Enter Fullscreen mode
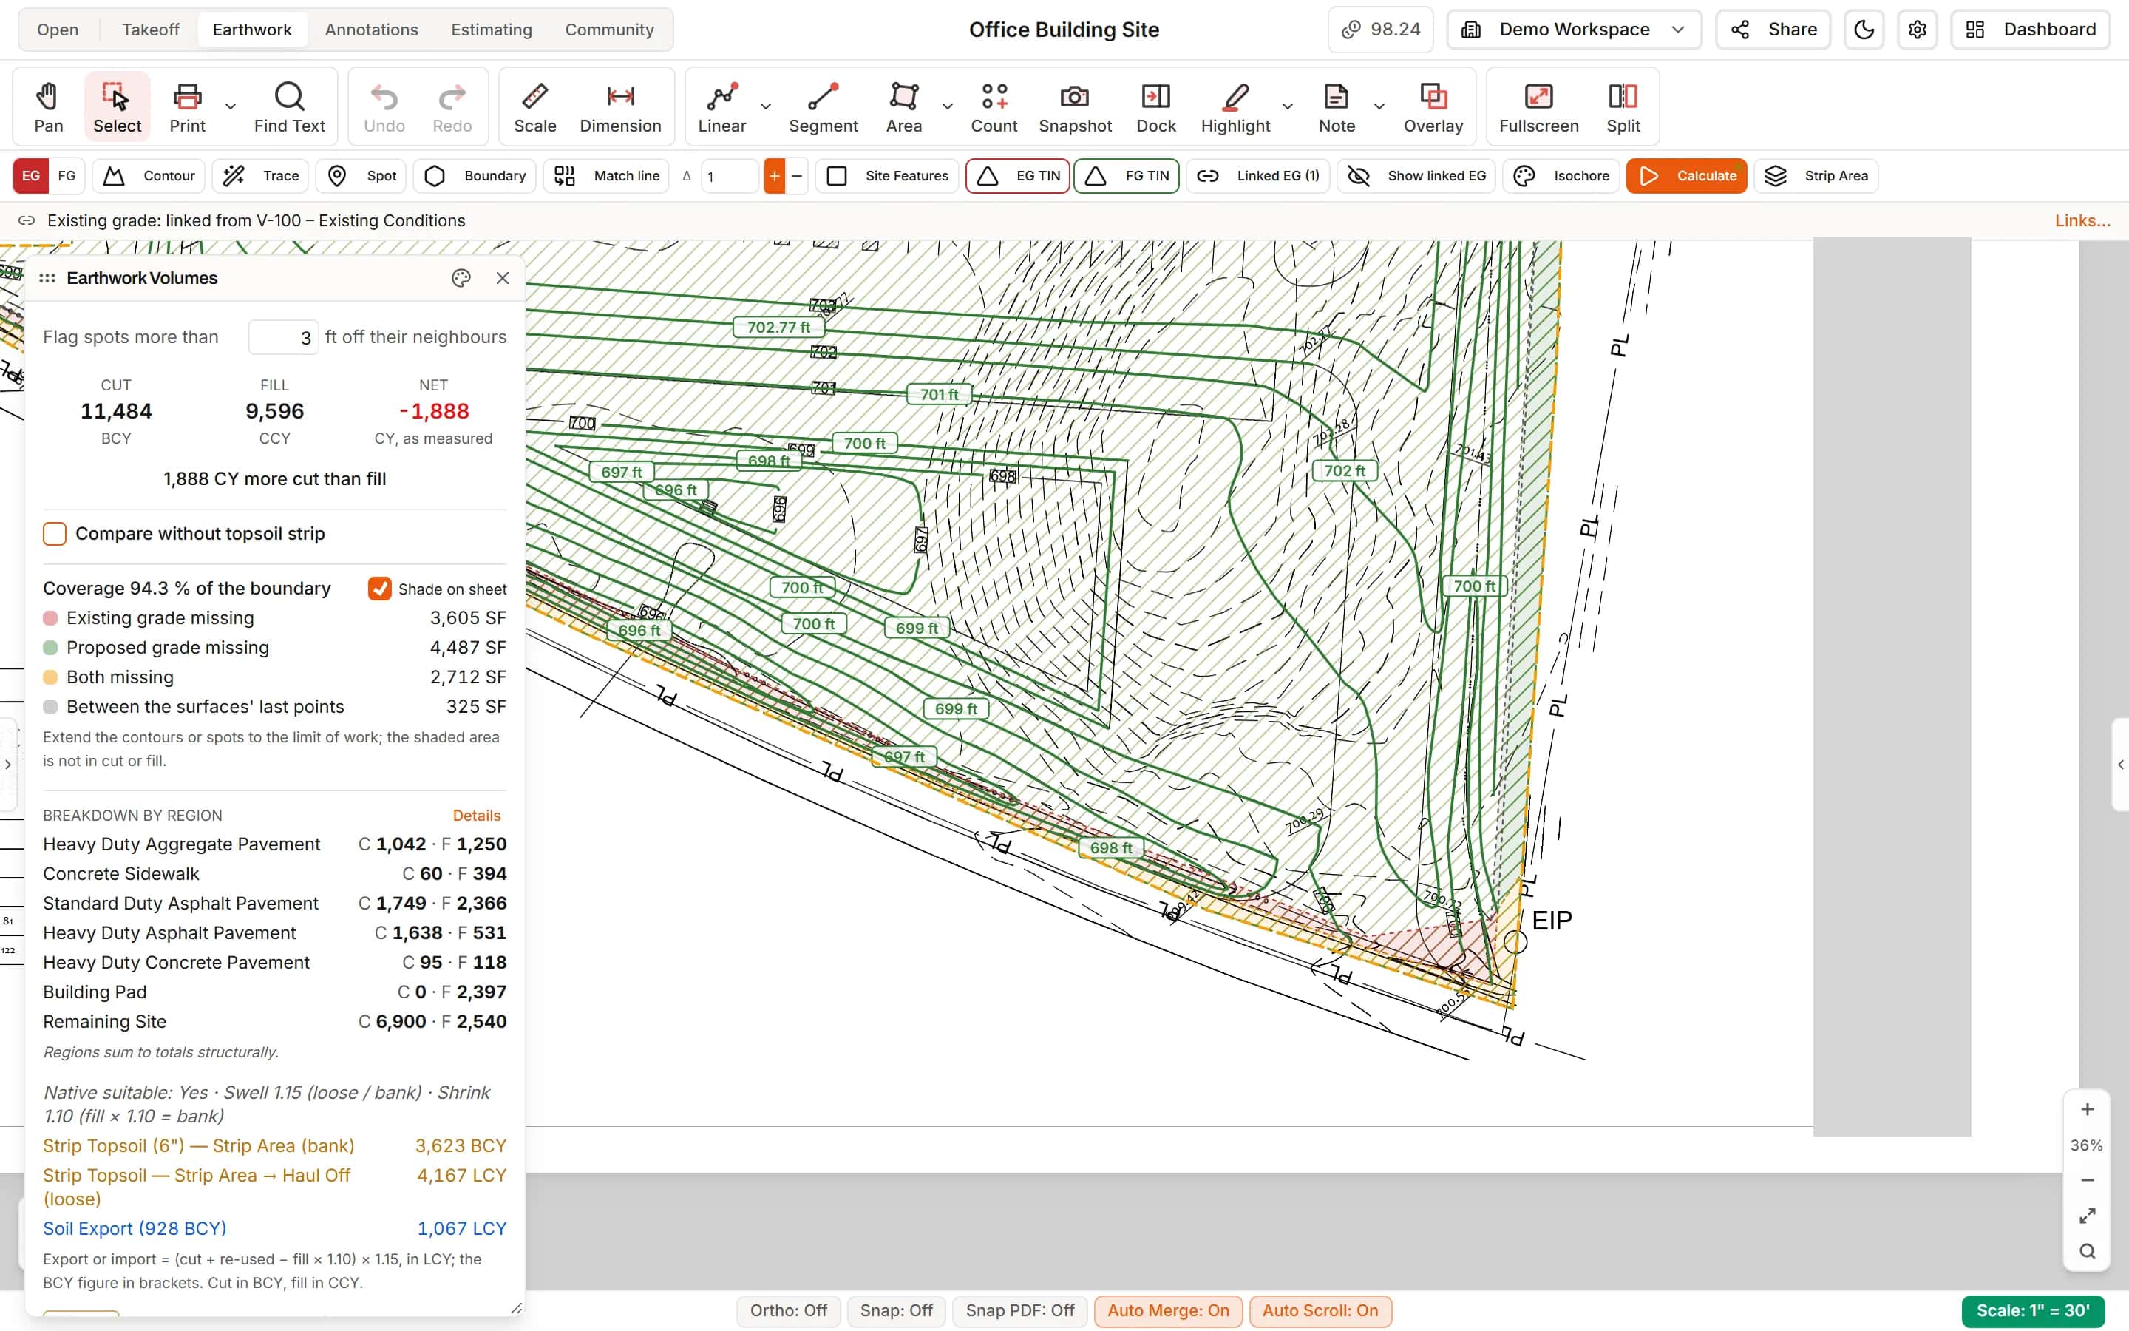Viewport: 2129px width, 1331px height. point(1538,106)
